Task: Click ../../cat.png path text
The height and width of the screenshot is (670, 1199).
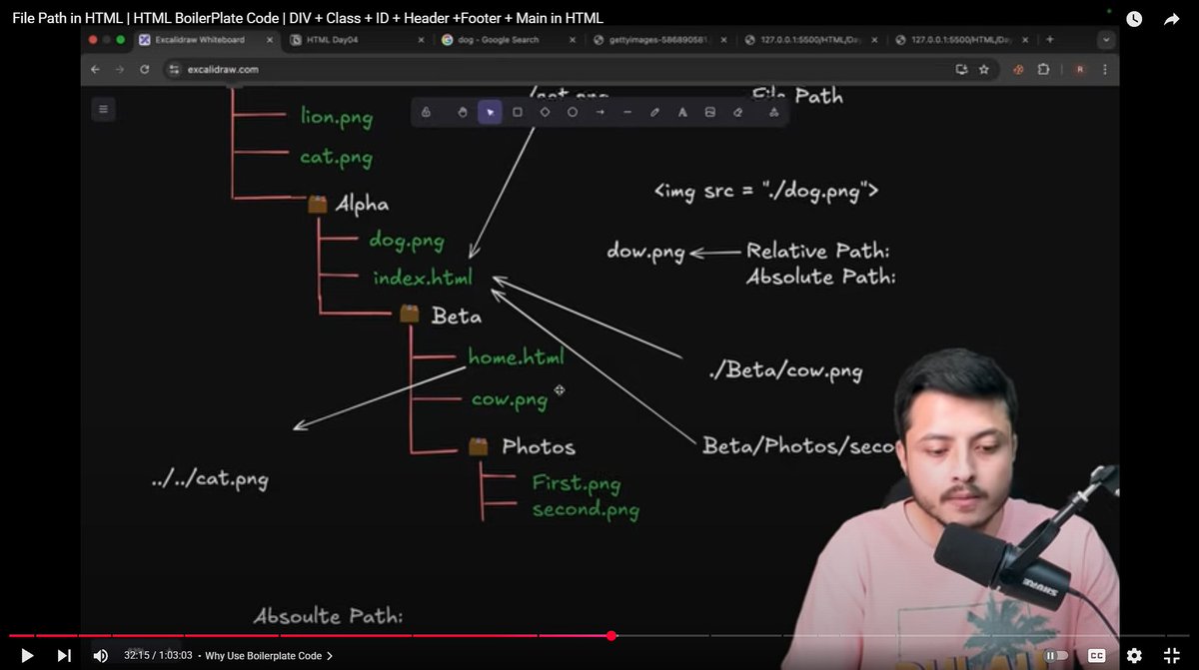Action: [210, 479]
